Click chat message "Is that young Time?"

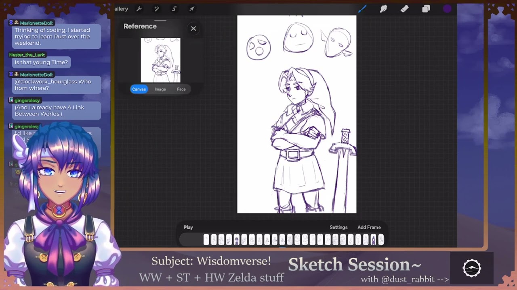[x=41, y=62]
